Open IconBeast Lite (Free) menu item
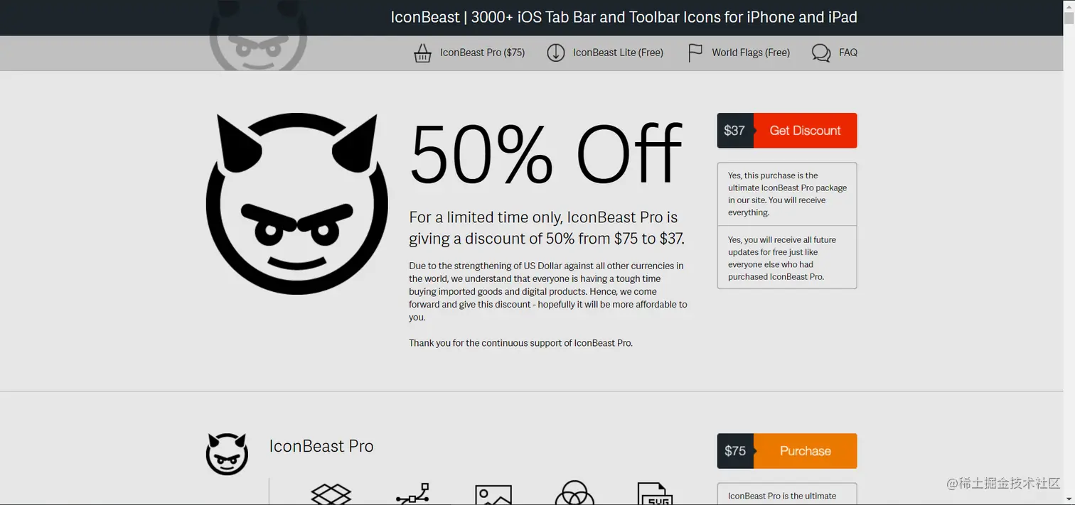 coord(618,53)
